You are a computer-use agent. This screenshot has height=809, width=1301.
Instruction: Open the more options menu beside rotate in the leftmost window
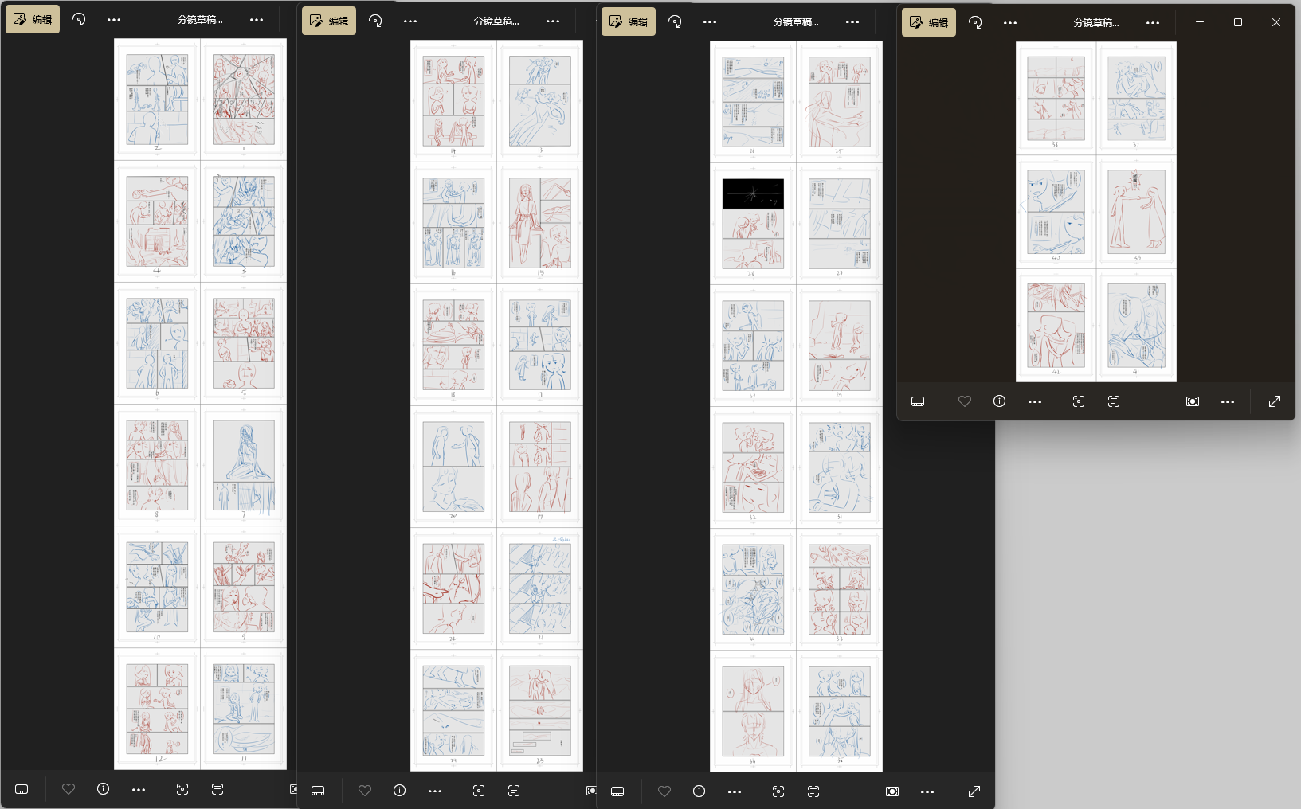[114, 20]
